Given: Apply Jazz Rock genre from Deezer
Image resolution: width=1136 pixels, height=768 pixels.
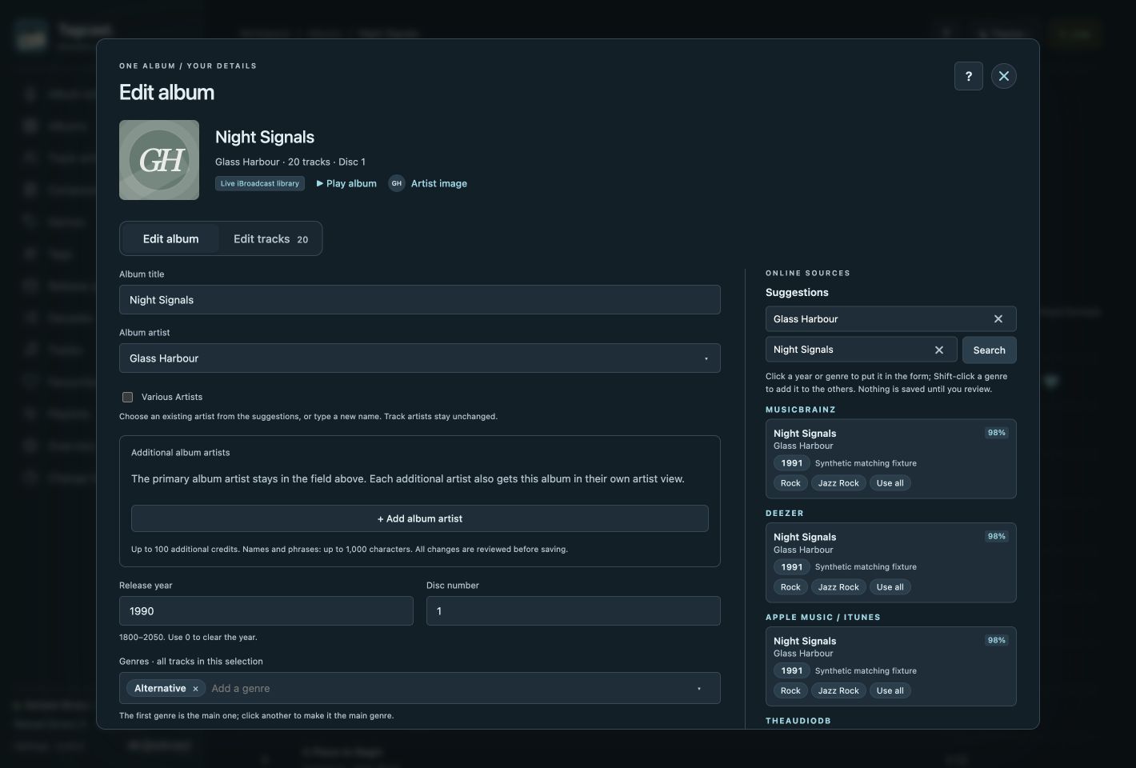Looking at the screenshot, I should click(x=838, y=587).
